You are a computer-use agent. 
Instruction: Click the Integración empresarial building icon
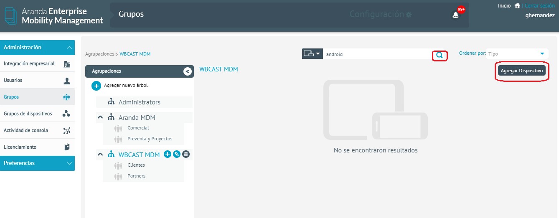click(x=67, y=64)
